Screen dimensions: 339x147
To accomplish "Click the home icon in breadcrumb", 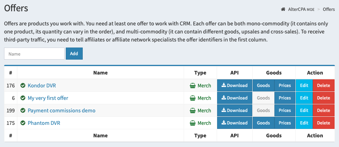I will click(x=283, y=9).
